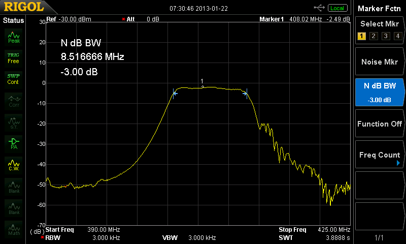Click the upper Blank trace icon
406x244 pixels.
tap(14, 187)
